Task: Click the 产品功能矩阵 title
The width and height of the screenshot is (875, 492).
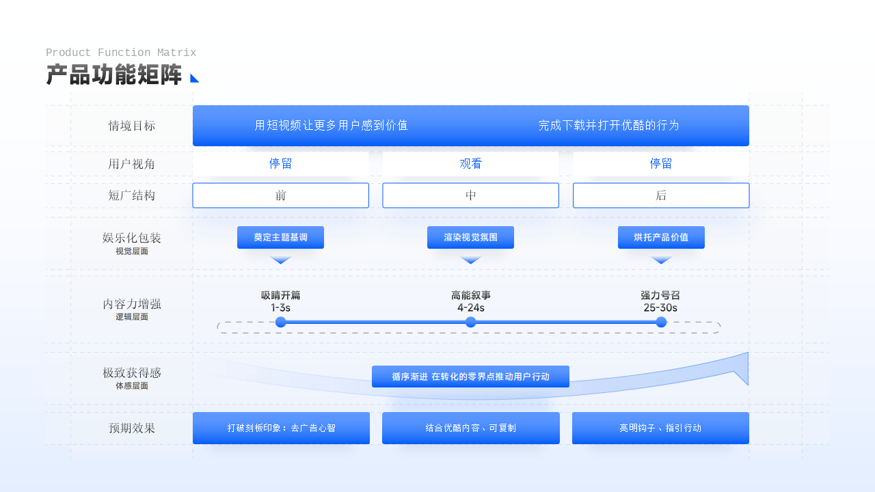Action: point(114,75)
